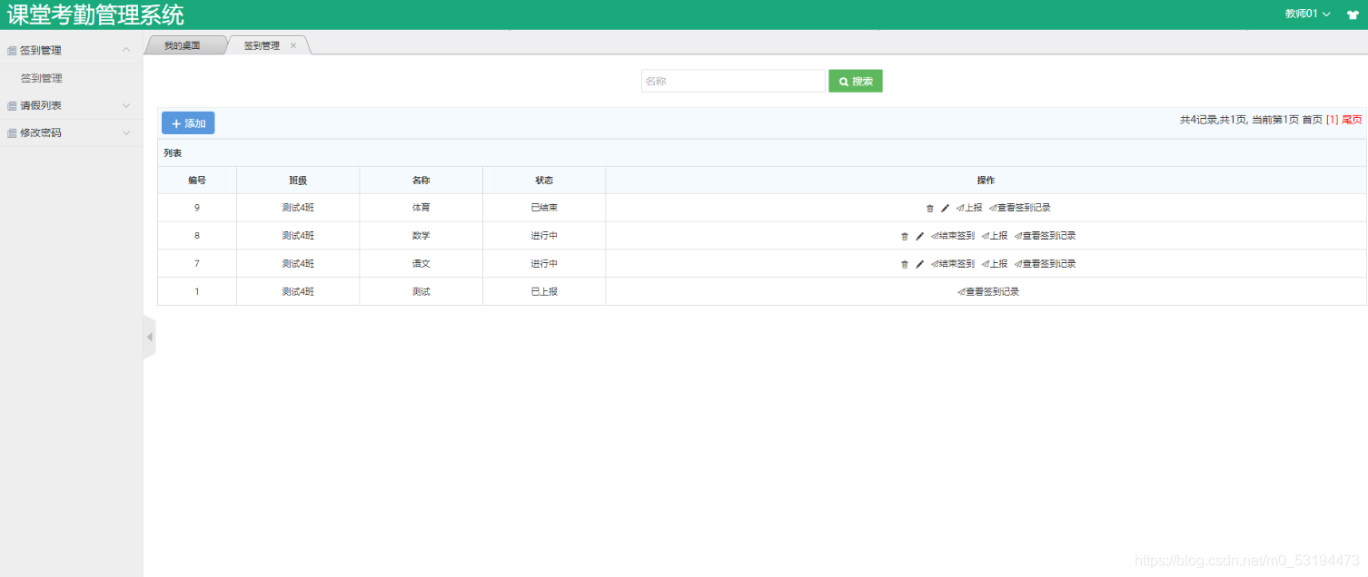Screen dimensions: 1368x577
Task: Click 测试4班 in the 体育 row
Action: [x=298, y=208]
